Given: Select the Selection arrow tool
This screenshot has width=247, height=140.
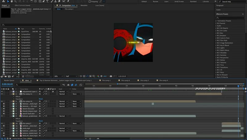Looking at the screenshot, I should 8,2.
